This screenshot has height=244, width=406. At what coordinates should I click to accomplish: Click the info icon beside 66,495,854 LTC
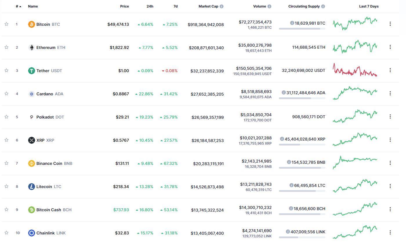(x=291, y=185)
